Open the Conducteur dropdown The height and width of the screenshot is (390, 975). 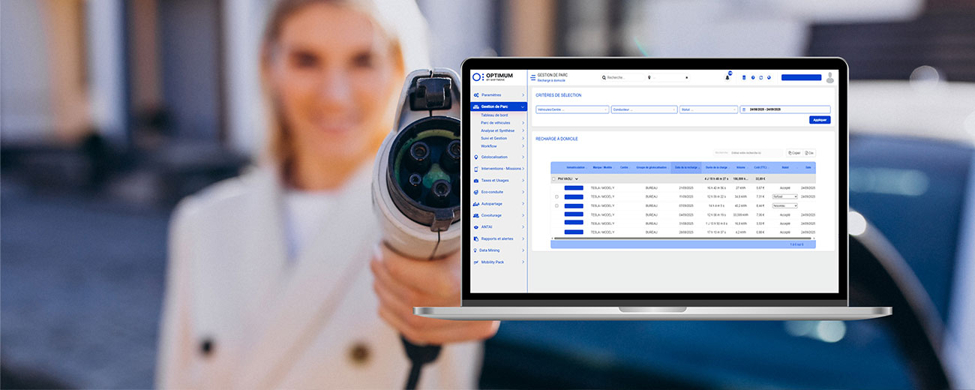click(x=644, y=109)
